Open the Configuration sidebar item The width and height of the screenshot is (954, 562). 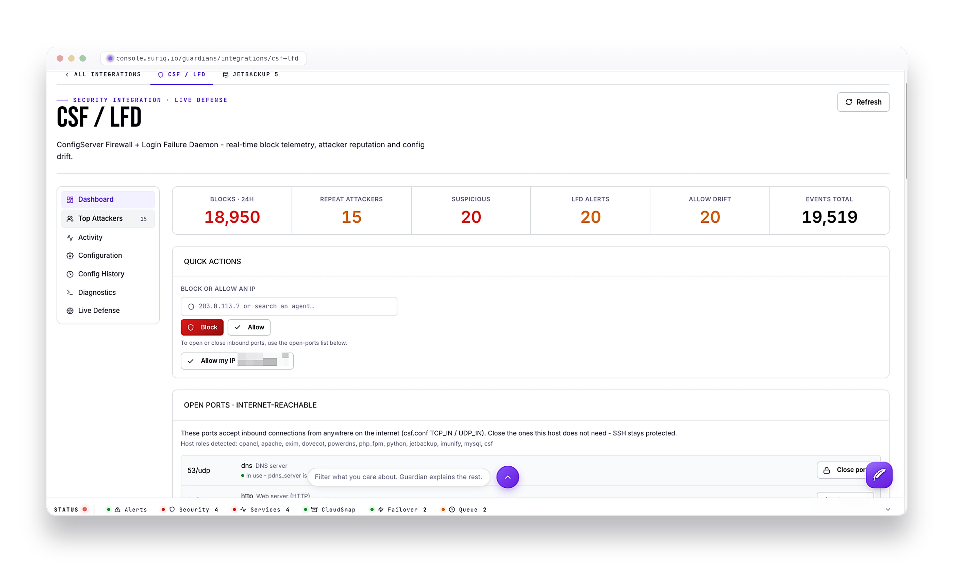108,256
